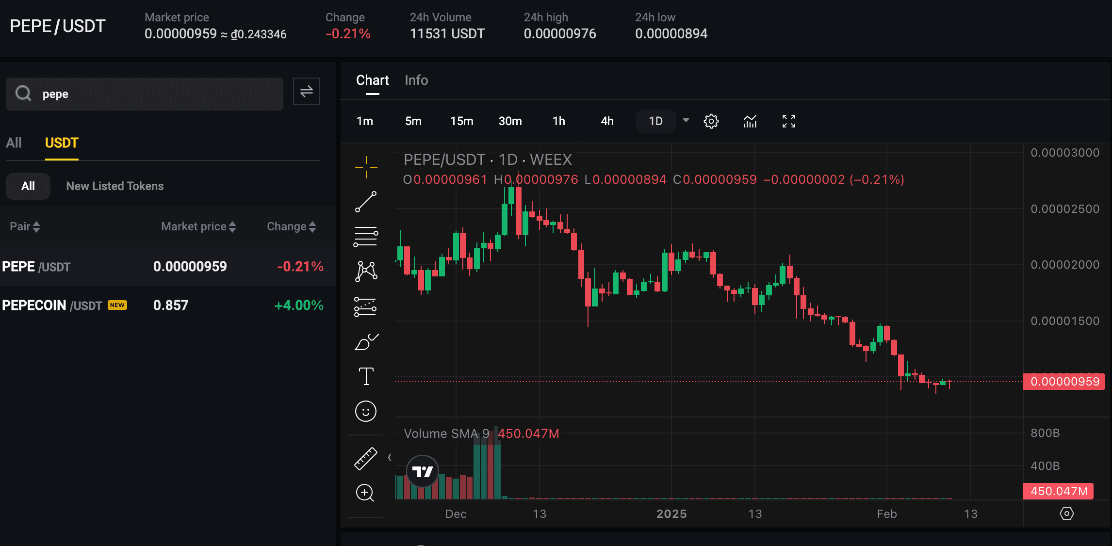
Task: Open the forecasting and measurement tools
Action: click(x=366, y=306)
